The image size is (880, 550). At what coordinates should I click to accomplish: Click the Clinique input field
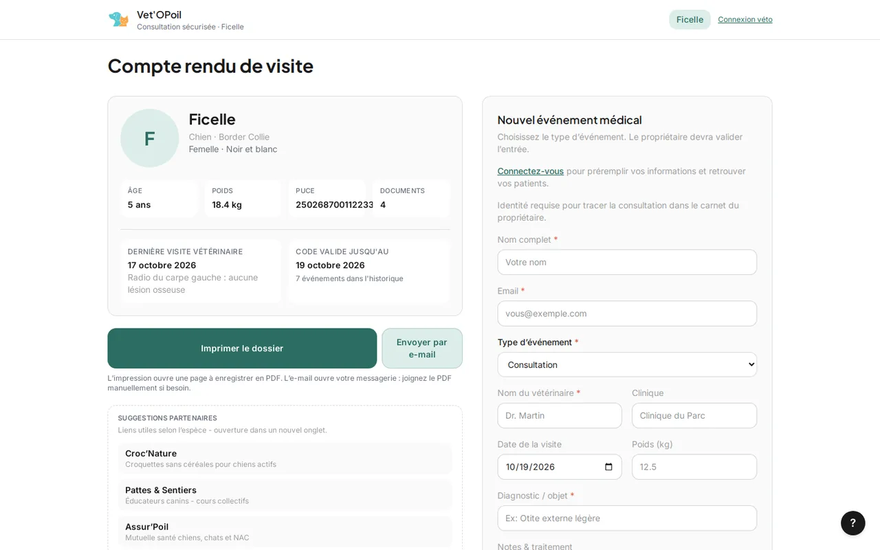[x=694, y=415]
